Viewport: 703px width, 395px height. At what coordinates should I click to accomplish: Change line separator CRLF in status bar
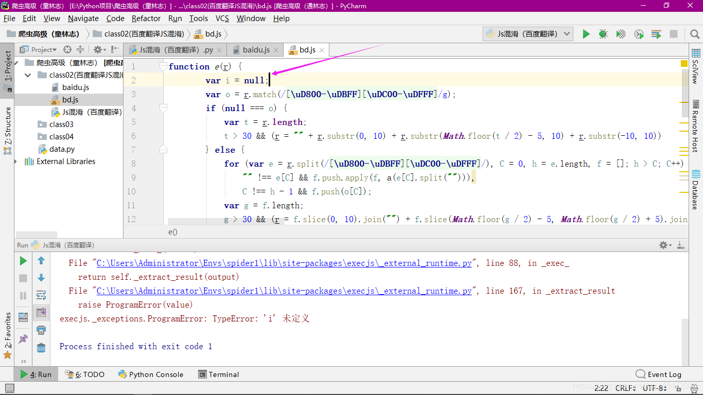(626, 388)
